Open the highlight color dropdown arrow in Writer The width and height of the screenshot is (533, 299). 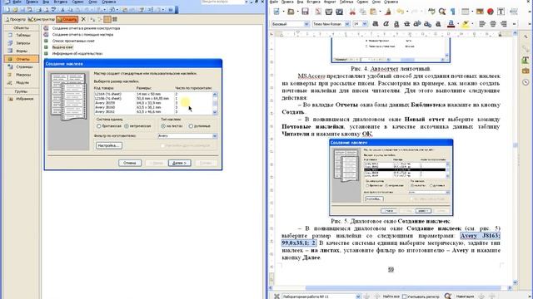tap(472, 24)
